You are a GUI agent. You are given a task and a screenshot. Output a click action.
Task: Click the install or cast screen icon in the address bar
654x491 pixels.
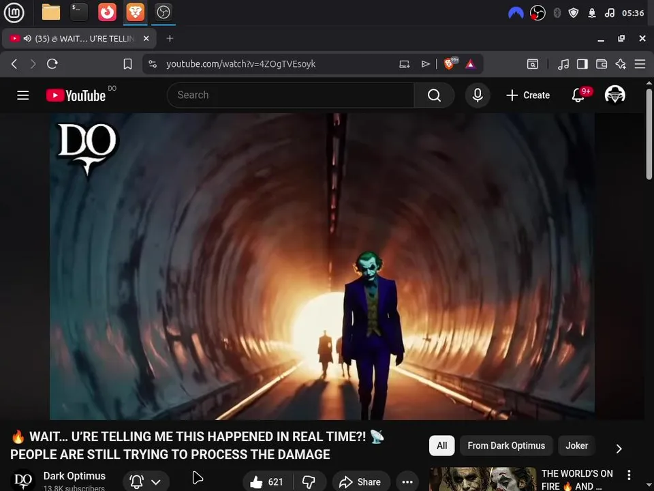point(404,64)
